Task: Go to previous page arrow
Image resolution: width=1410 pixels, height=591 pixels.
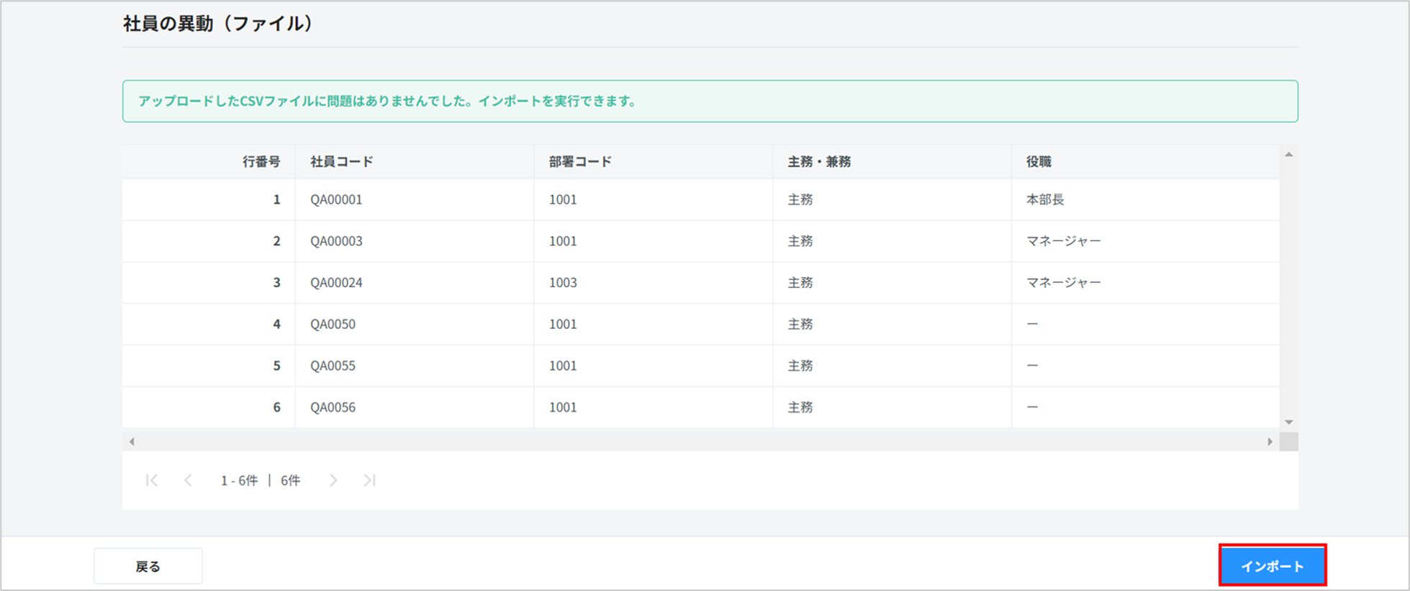Action: pos(188,480)
